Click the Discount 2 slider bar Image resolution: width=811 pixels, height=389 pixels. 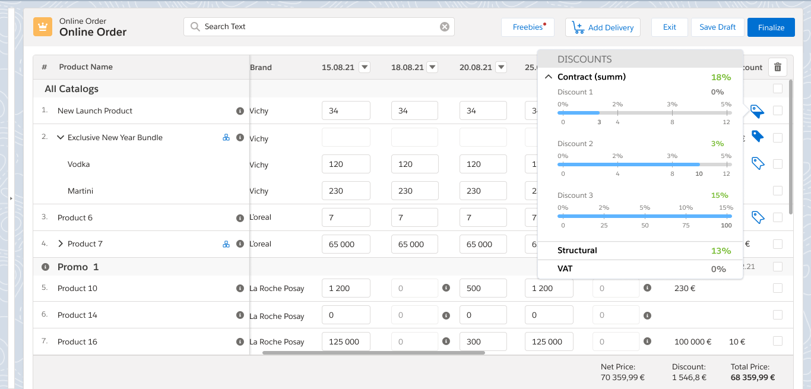[644, 165]
